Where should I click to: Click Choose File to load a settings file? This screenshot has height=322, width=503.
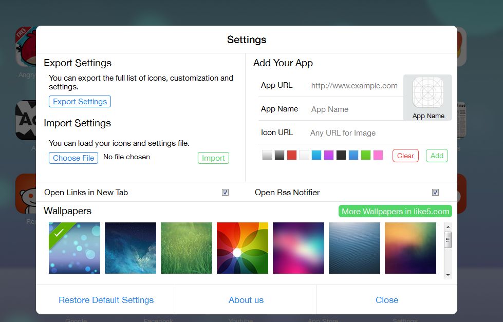click(73, 158)
